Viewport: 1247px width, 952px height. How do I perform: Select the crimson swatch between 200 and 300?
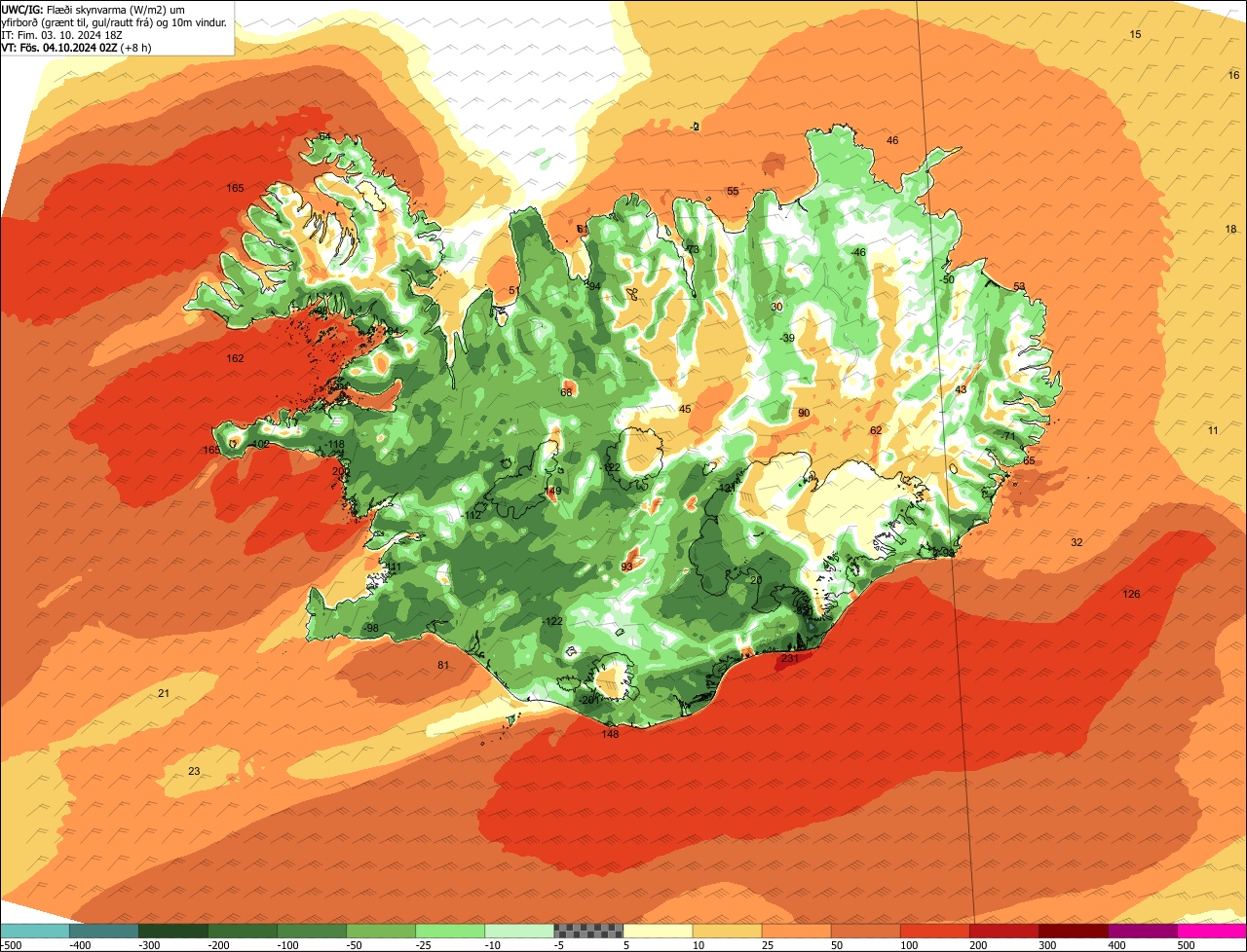point(1004,931)
